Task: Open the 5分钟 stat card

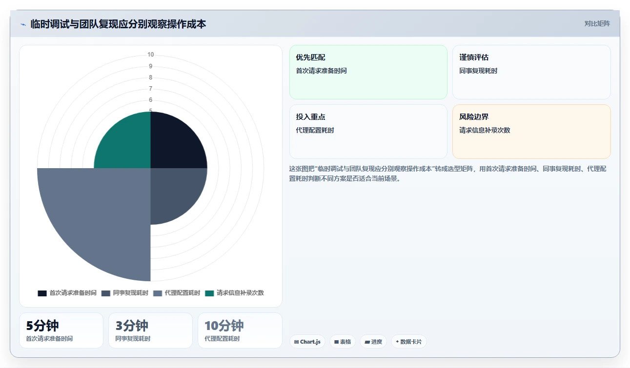Action: coord(61,330)
